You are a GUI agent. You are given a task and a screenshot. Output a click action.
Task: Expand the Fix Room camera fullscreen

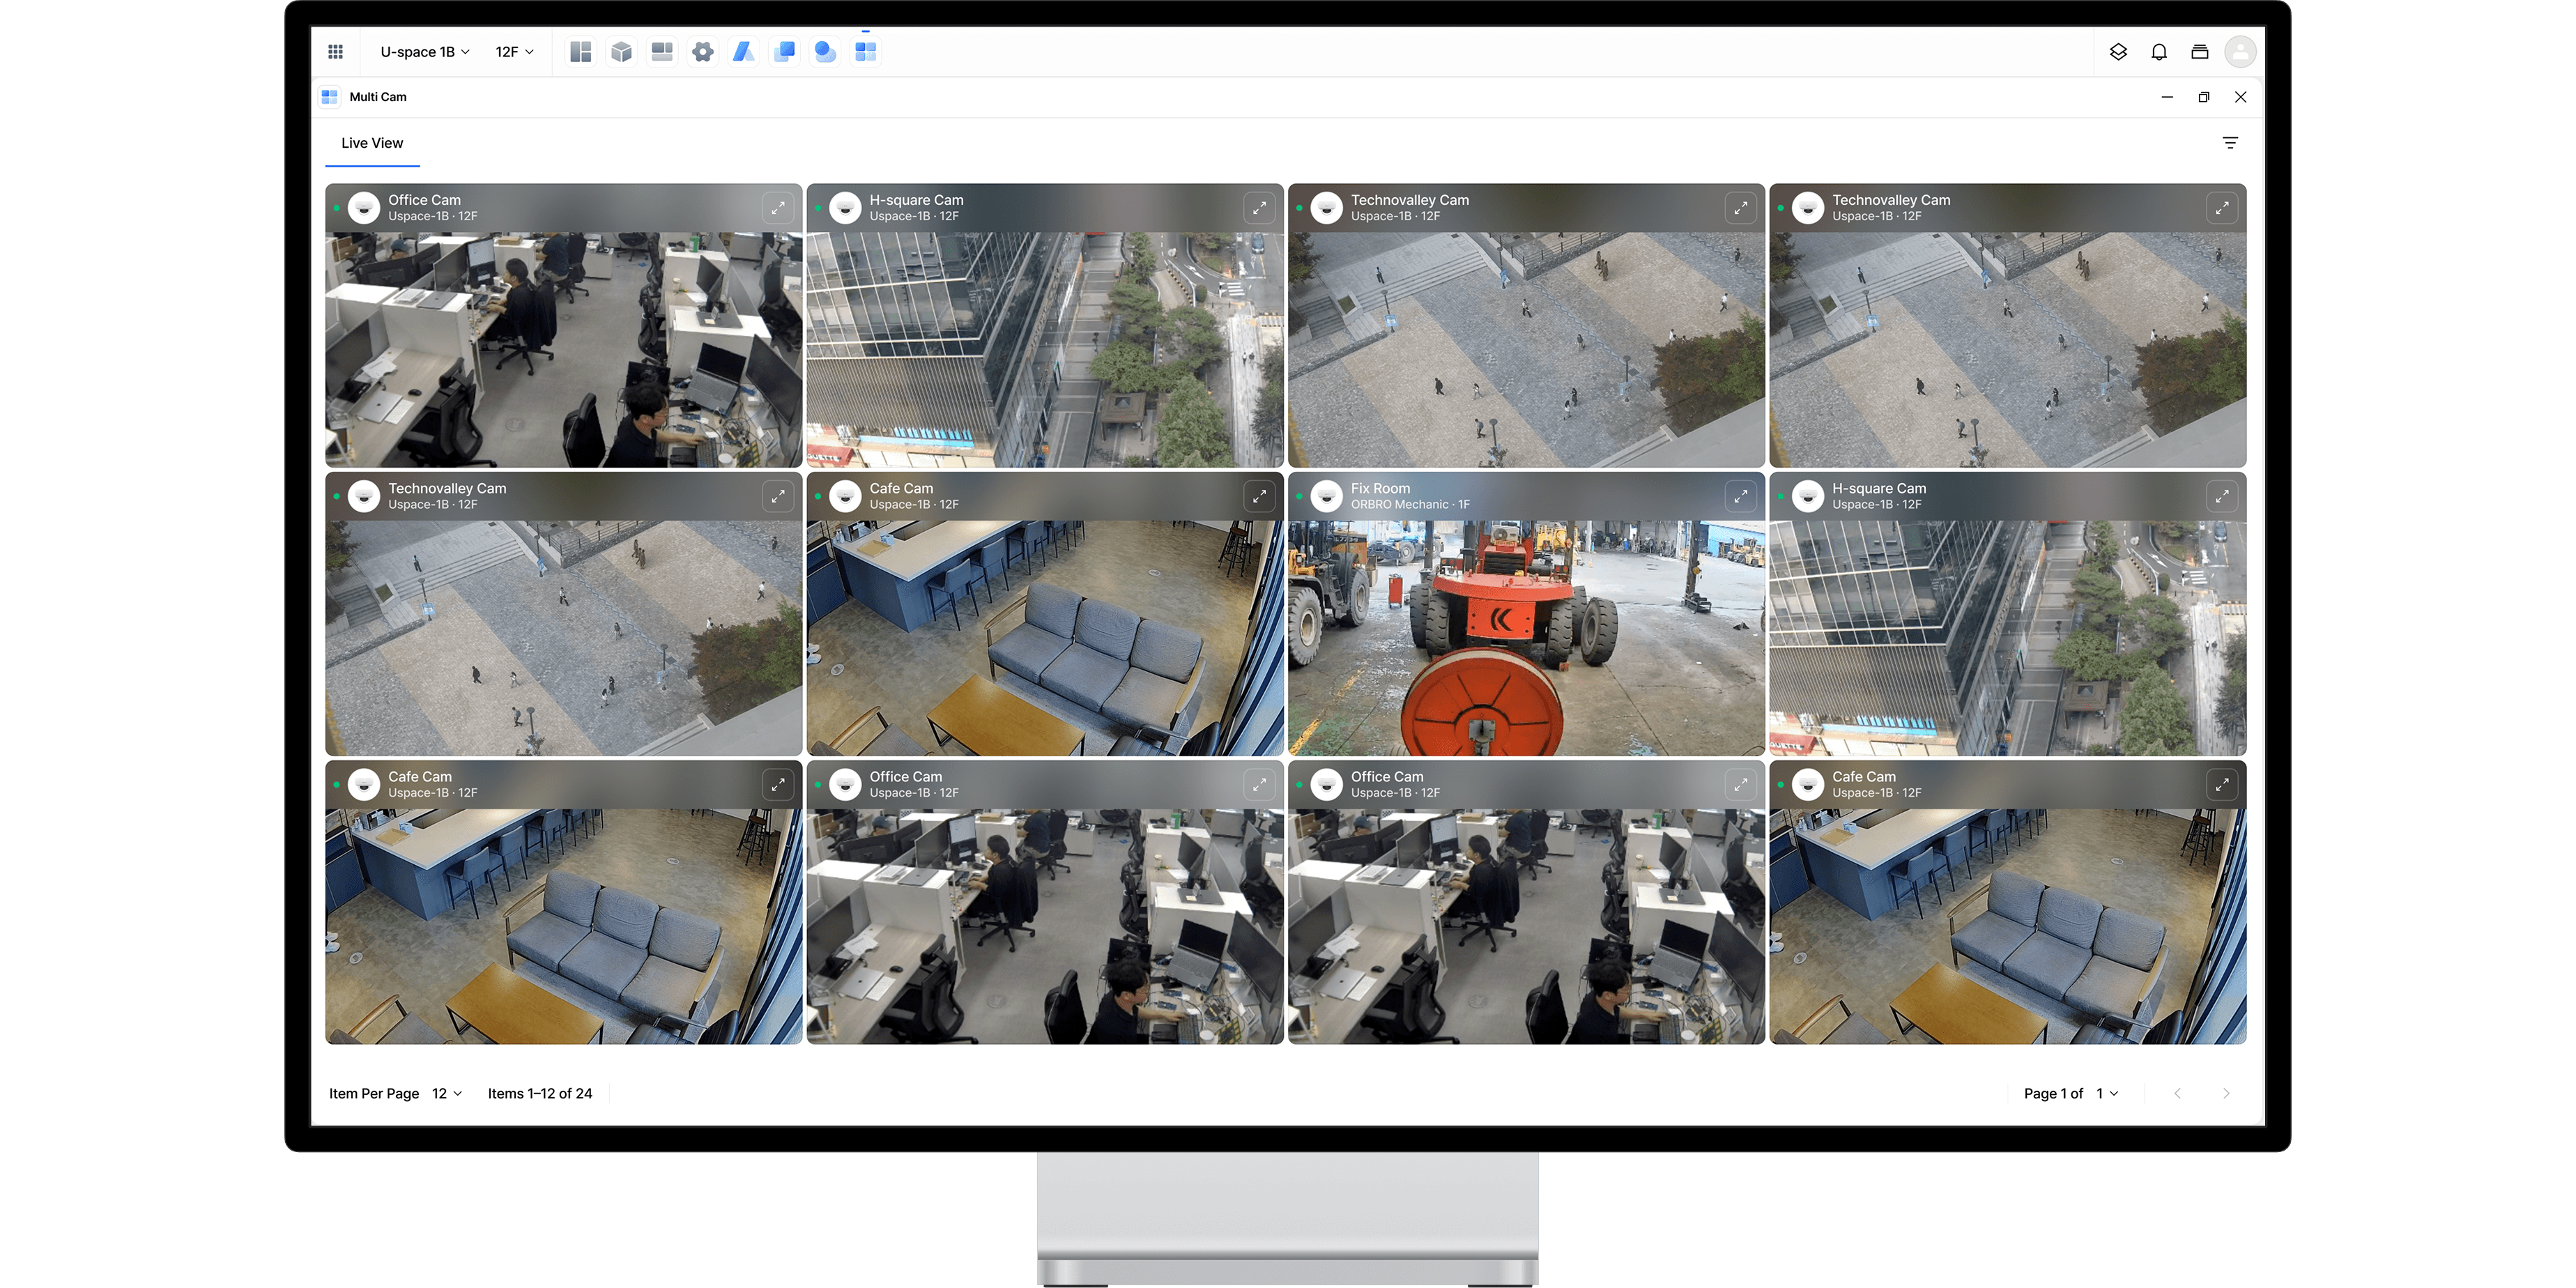click(x=1741, y=496)
